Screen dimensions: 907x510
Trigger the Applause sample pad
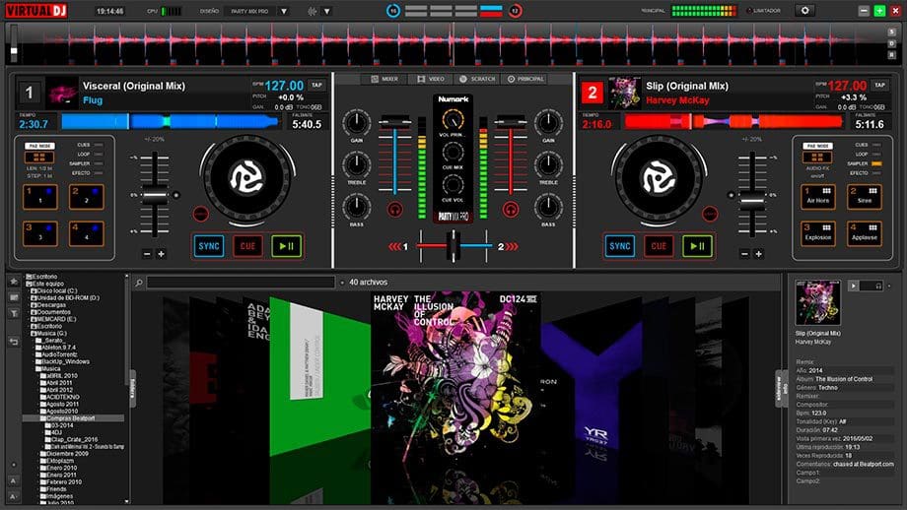[x=865, y=234]
